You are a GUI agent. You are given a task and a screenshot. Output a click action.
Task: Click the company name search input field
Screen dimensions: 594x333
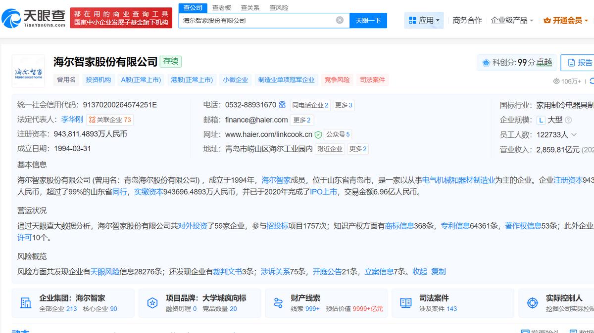click(x=257, y=20)
